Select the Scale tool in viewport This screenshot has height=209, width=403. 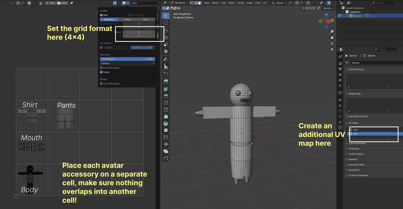pos(166,44)
